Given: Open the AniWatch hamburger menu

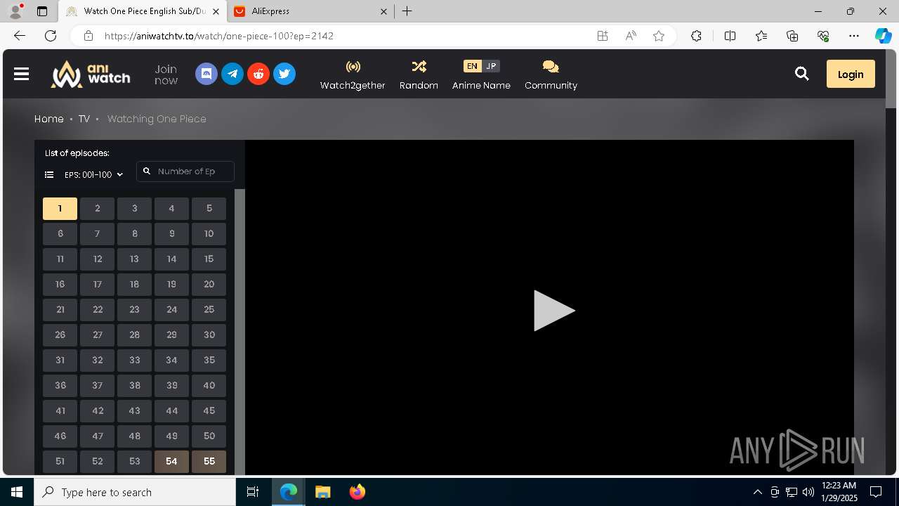Looking at the screenshot, I should [x=21, y=74].
